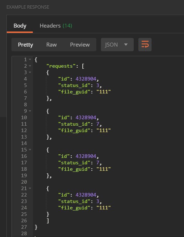Collapse the object fold arrow on line 15

[x=30, y=150]
